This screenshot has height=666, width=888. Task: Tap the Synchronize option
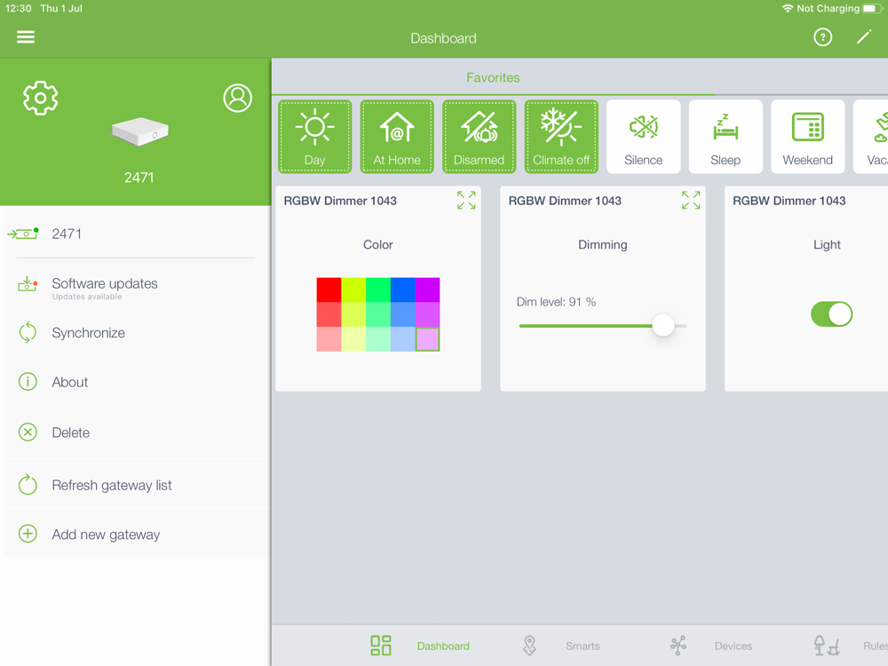point(136,332)
